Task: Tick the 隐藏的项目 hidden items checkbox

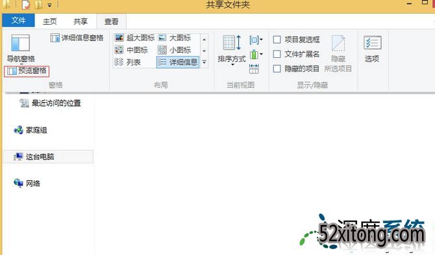Action: pyautogui.click(x=277, y=69)
